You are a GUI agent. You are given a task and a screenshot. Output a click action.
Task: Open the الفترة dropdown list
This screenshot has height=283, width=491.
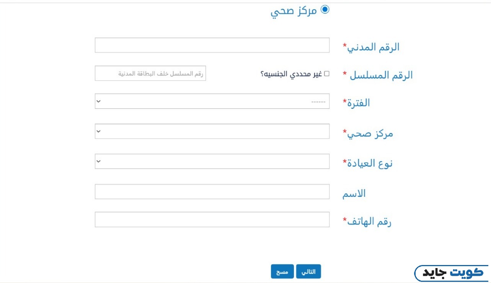point(212,101)
